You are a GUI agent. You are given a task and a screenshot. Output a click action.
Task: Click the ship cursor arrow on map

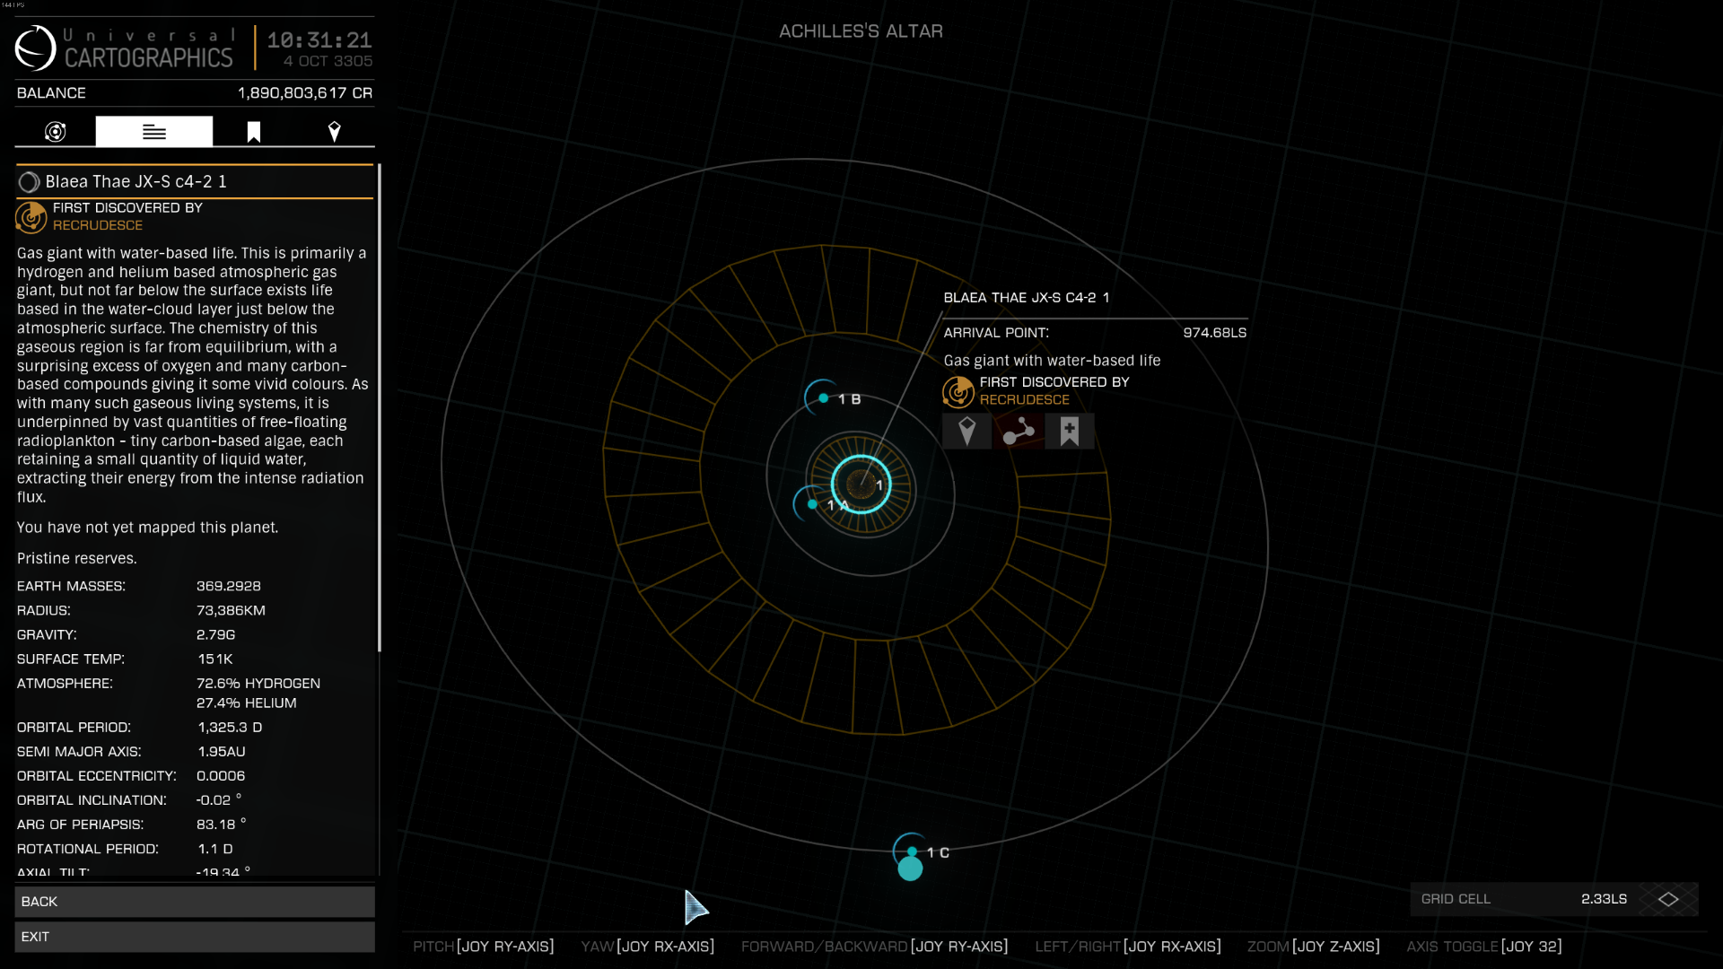695,907
